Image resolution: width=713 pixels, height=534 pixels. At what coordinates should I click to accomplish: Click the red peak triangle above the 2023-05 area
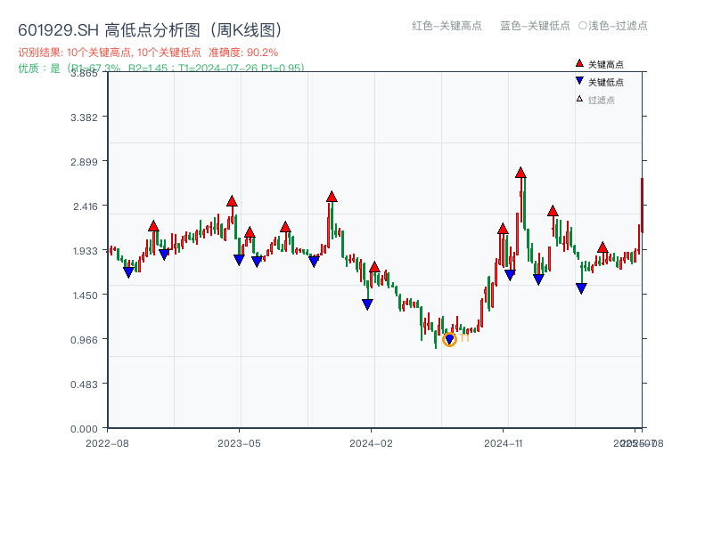(x=232, y=203)
